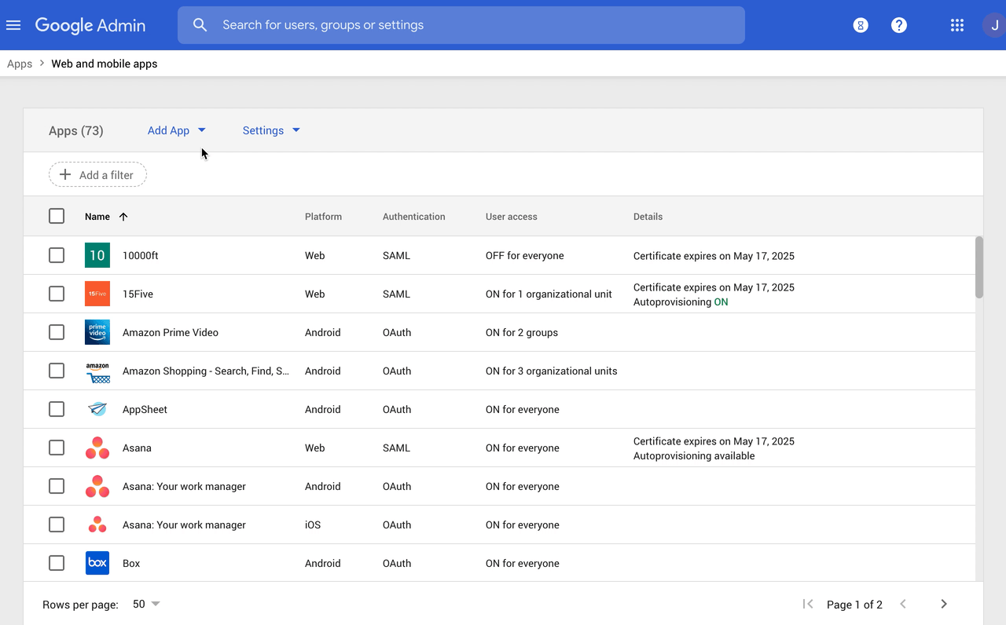Viewport: 1006px width, 625px height.
Task: Click the User access column header
Action: pyautogui.click(x=512, y=217)
